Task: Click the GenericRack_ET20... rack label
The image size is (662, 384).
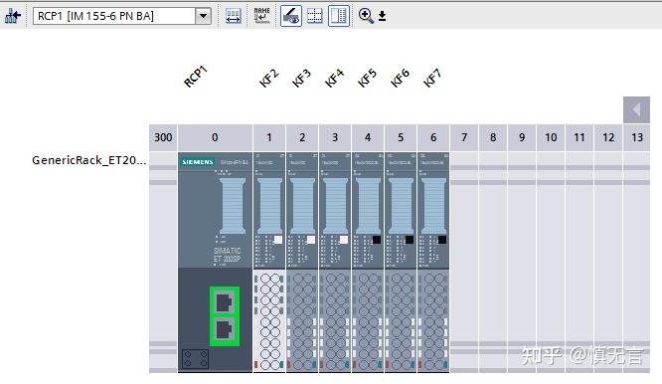Action: 89,160
